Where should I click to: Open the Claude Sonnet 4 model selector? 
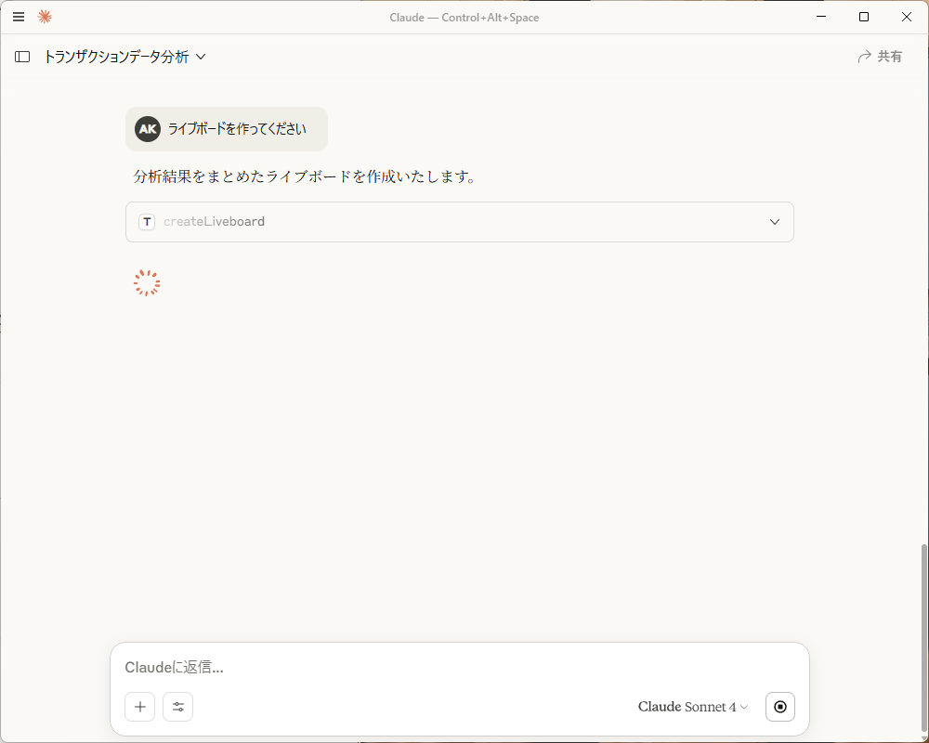[x=693, y=707]
